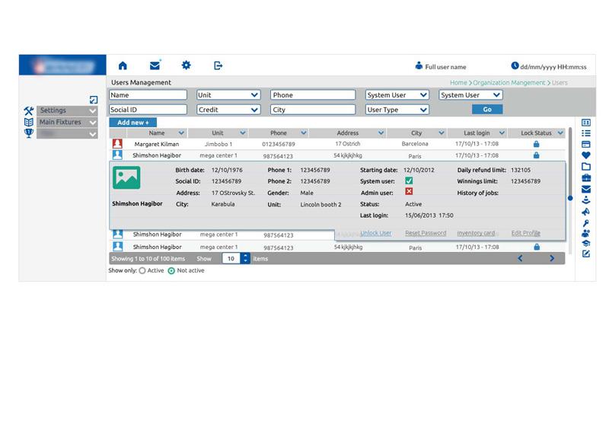Viewport: 609px width, 421px height.
Task: Click the Inventory card link
Action: coord(476,233)
